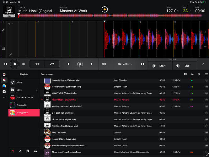Toggle the 8-beat loop button
Screen dimensions: 209x157
[x=80, y=64]
